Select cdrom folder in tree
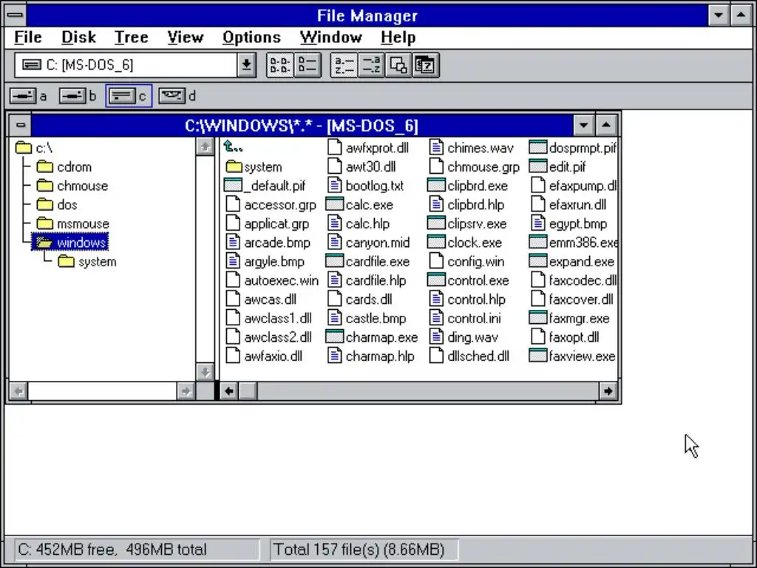This screenshot has width=757, height=568. (x=64, y=167)
